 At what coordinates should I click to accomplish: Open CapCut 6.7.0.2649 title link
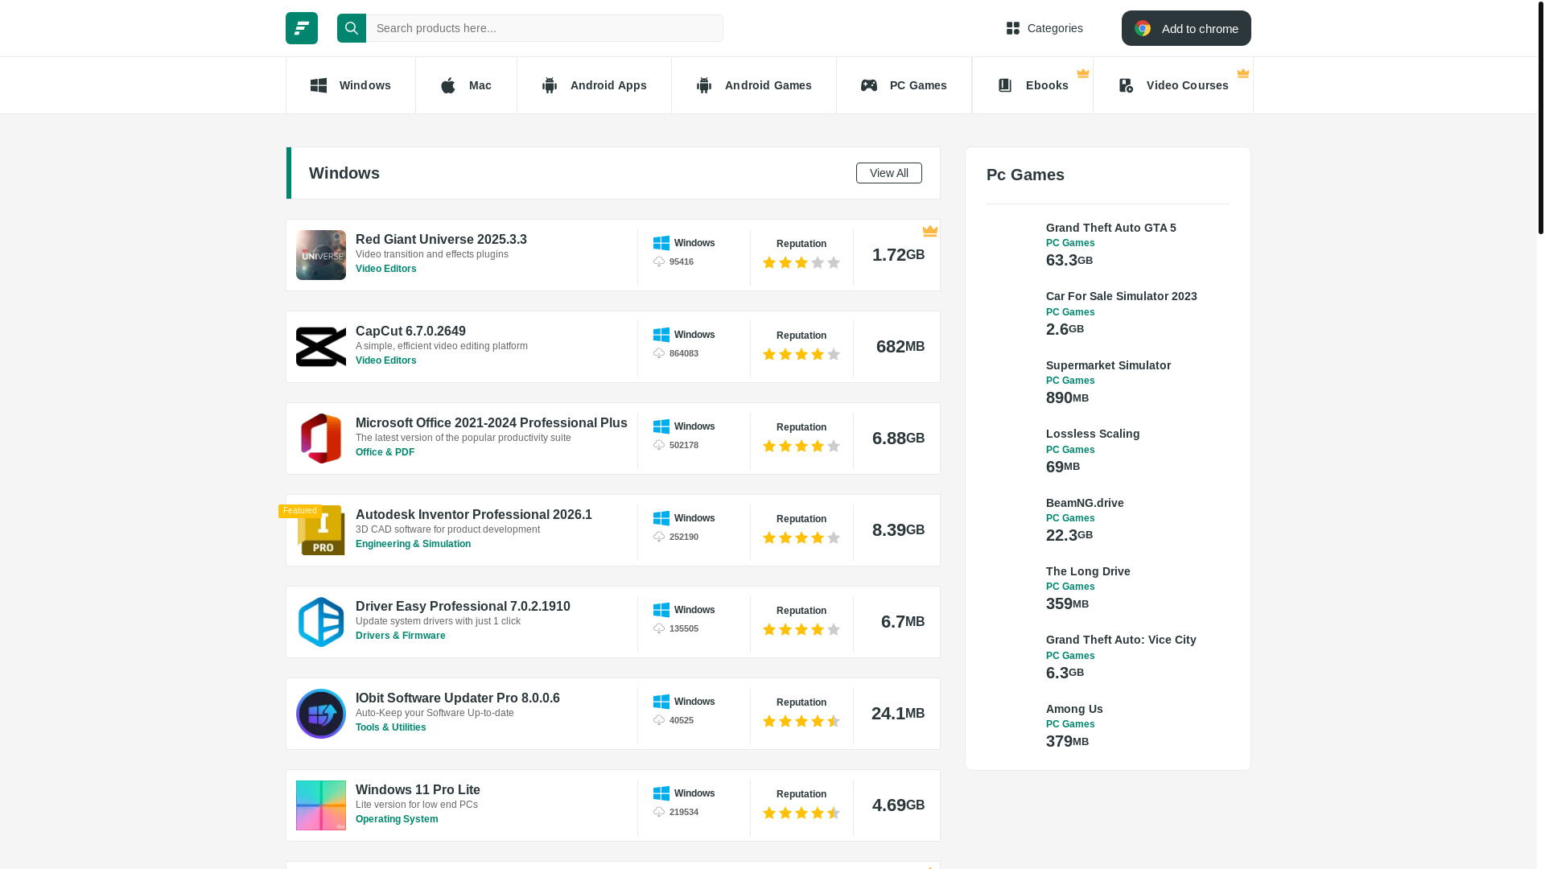click(x=410, y=331)
